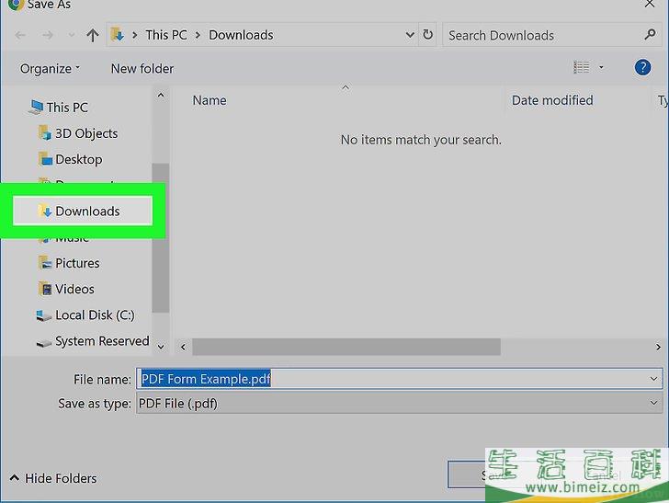Screen dimensions: 669x503
Task: Collapse the pane with Hide Folders
Action: pos(53,478)
